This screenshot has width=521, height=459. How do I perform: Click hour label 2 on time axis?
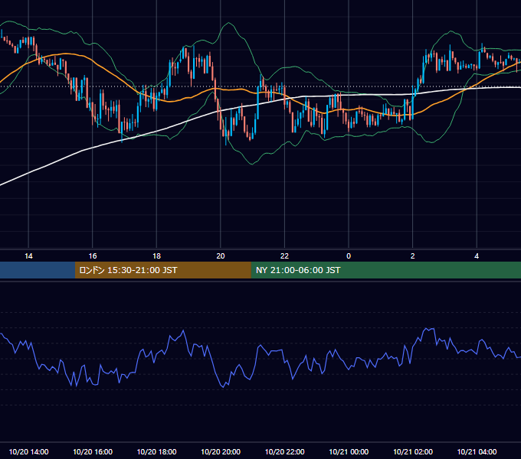(x=412, y=256)
